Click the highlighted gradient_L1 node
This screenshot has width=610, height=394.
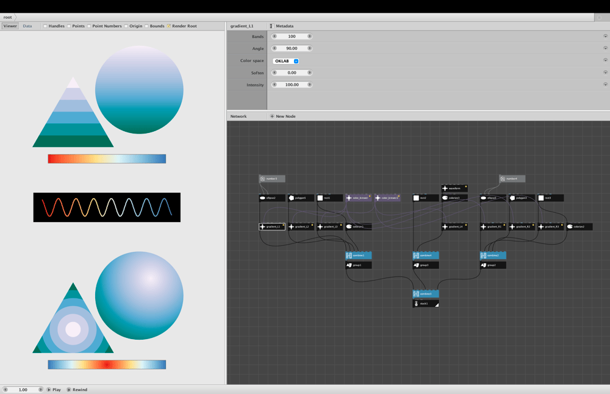(x=272, y=226)
